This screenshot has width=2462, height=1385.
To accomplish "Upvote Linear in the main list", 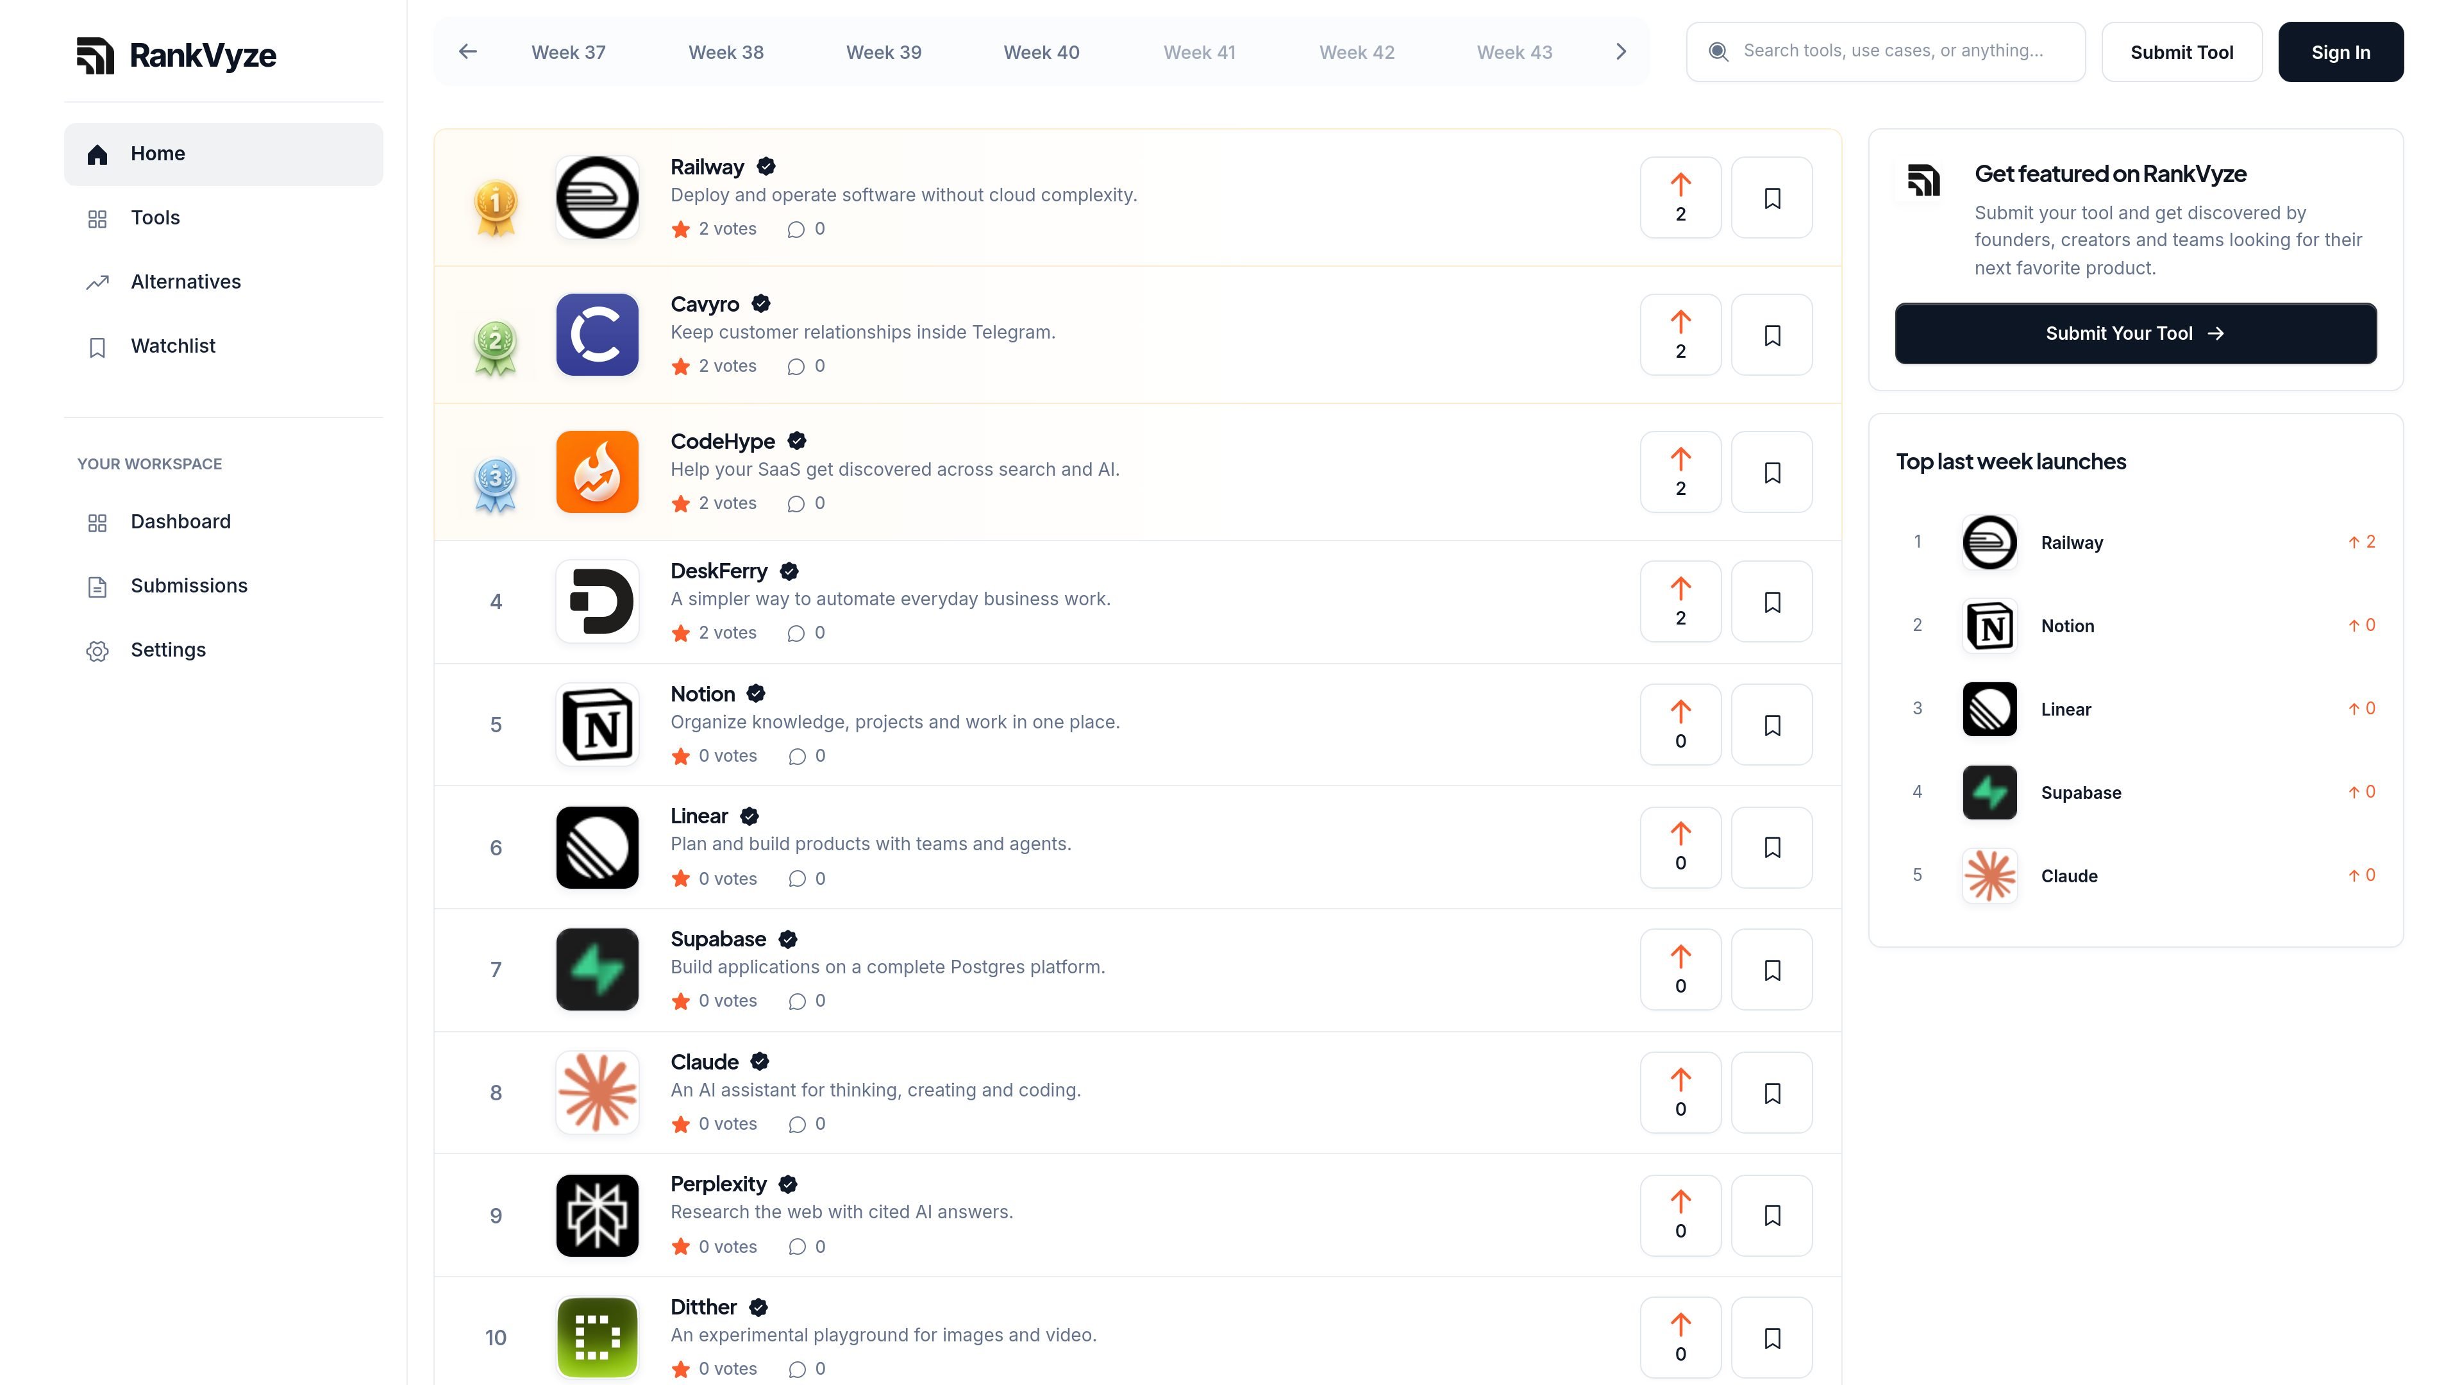I will 1680,847.
